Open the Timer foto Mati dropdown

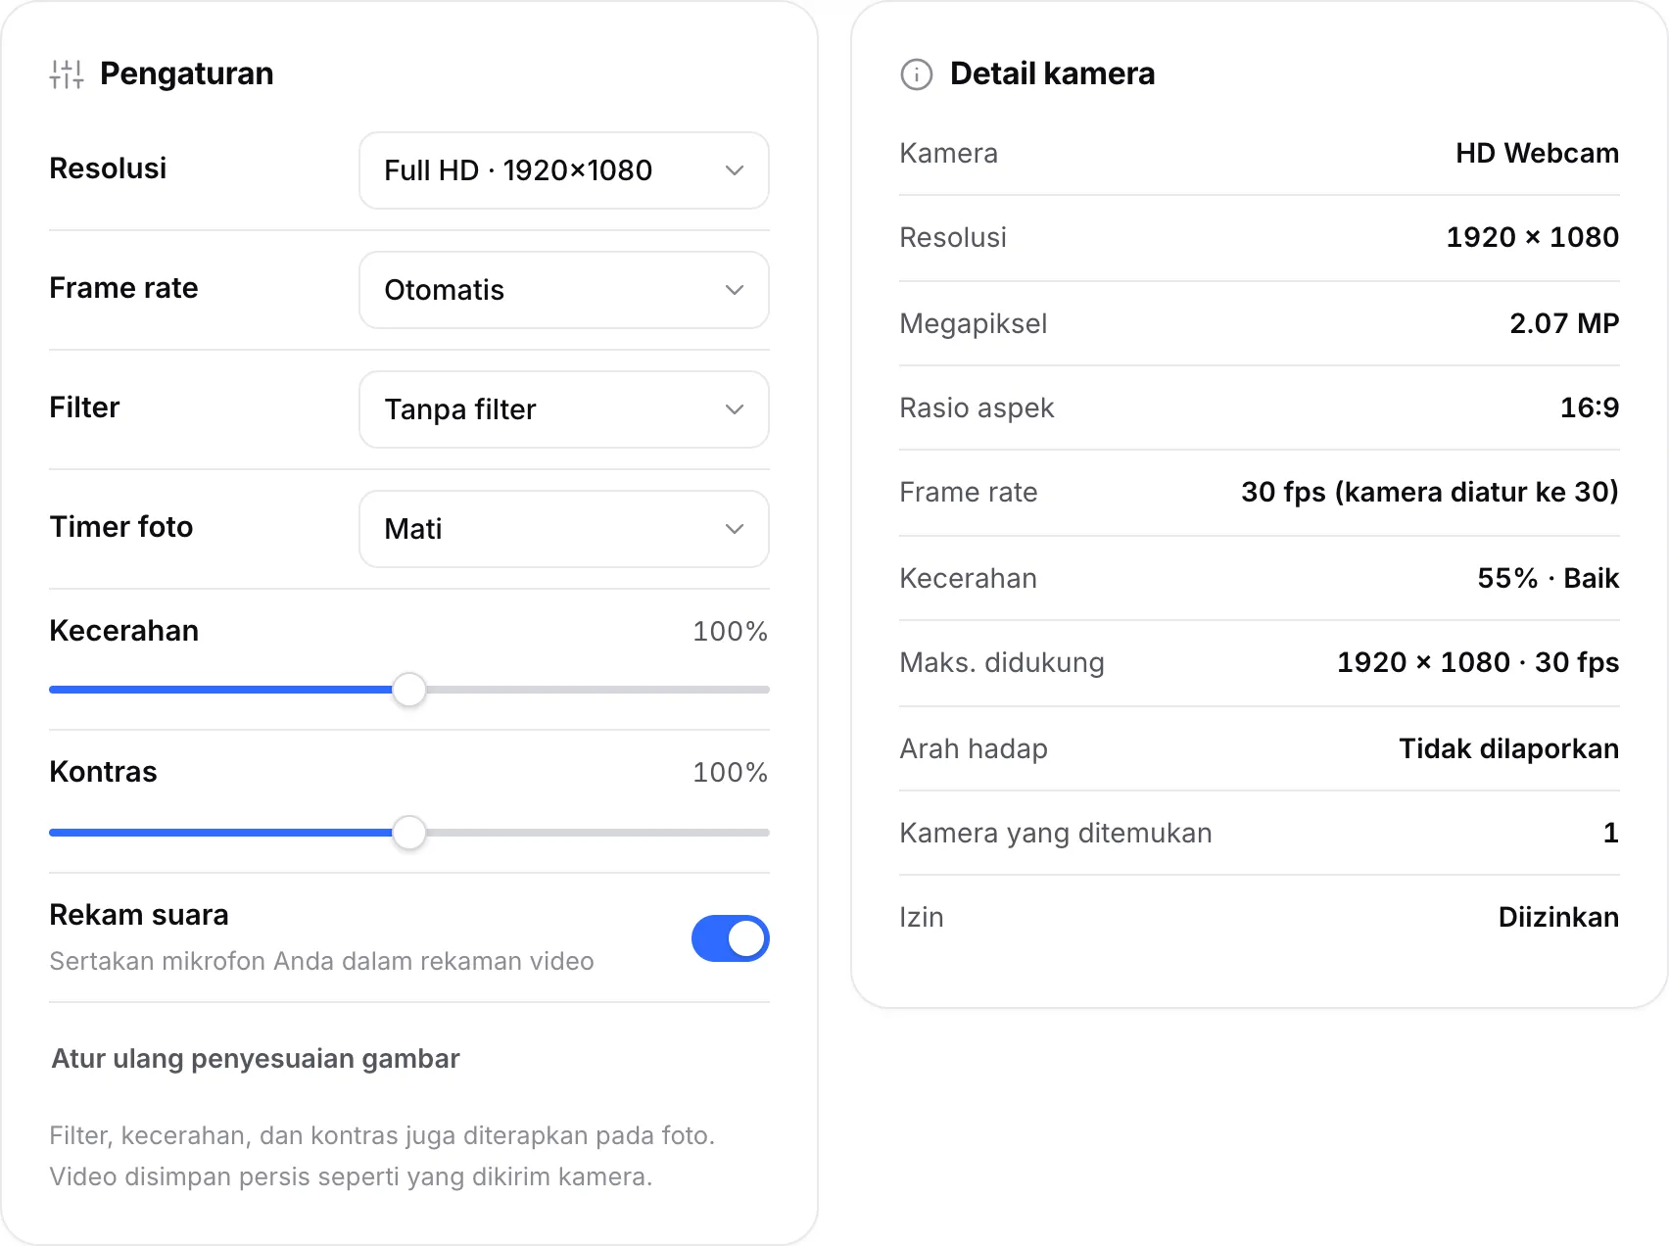(564, 529)
